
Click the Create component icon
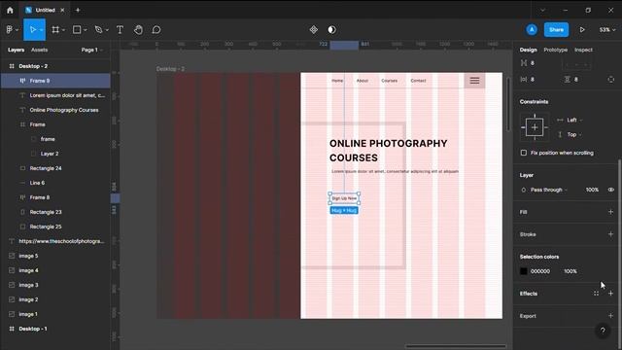[313, 30]
